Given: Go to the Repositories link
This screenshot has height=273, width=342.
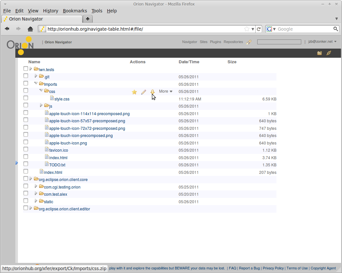Looking at the screenshot, I should coord(233,42).
